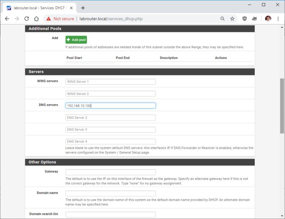Select the DNS servers field showing 192.168.10.100
The height and width of the screenshot is (219, 285).
pos(110,105)
